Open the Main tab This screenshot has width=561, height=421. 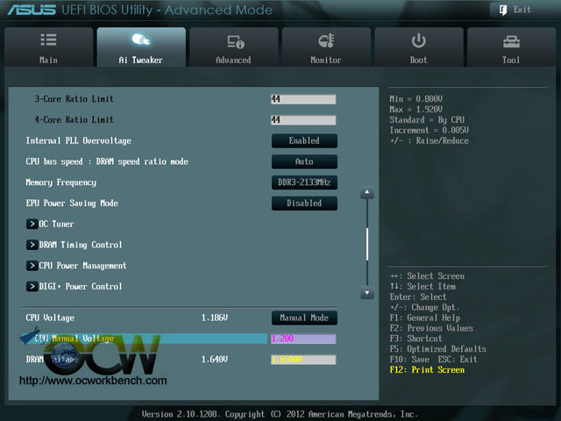coord(49,47)
